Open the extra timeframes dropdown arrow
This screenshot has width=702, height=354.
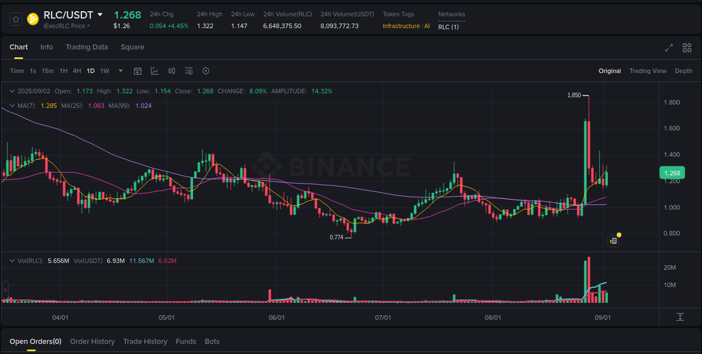tap(120, 71)
